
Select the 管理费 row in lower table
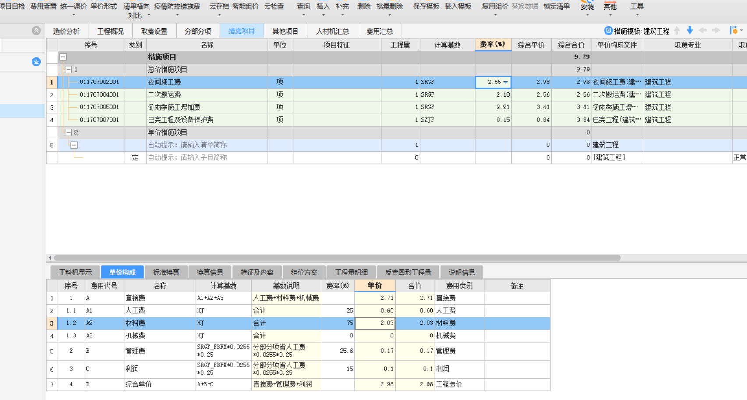tap(298, 351)
